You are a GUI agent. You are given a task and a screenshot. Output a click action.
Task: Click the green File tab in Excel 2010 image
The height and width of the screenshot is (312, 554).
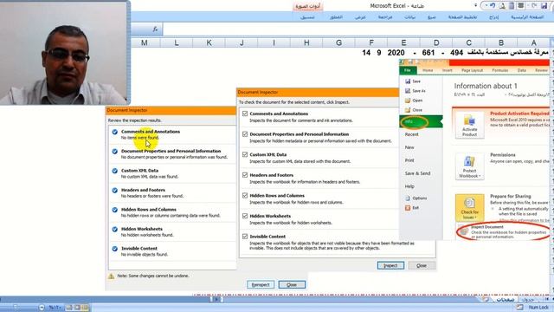pos(408,70)
